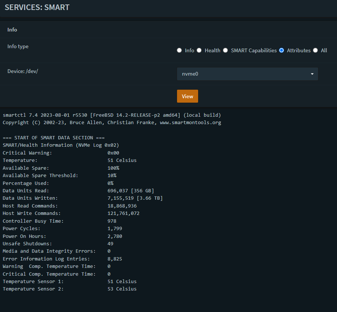337x312 pixels.
Task: Click the Available Spare value 100%
Action: point(113,168)
